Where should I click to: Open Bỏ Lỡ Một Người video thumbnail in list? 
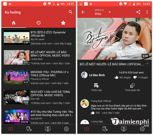(16, 57)
